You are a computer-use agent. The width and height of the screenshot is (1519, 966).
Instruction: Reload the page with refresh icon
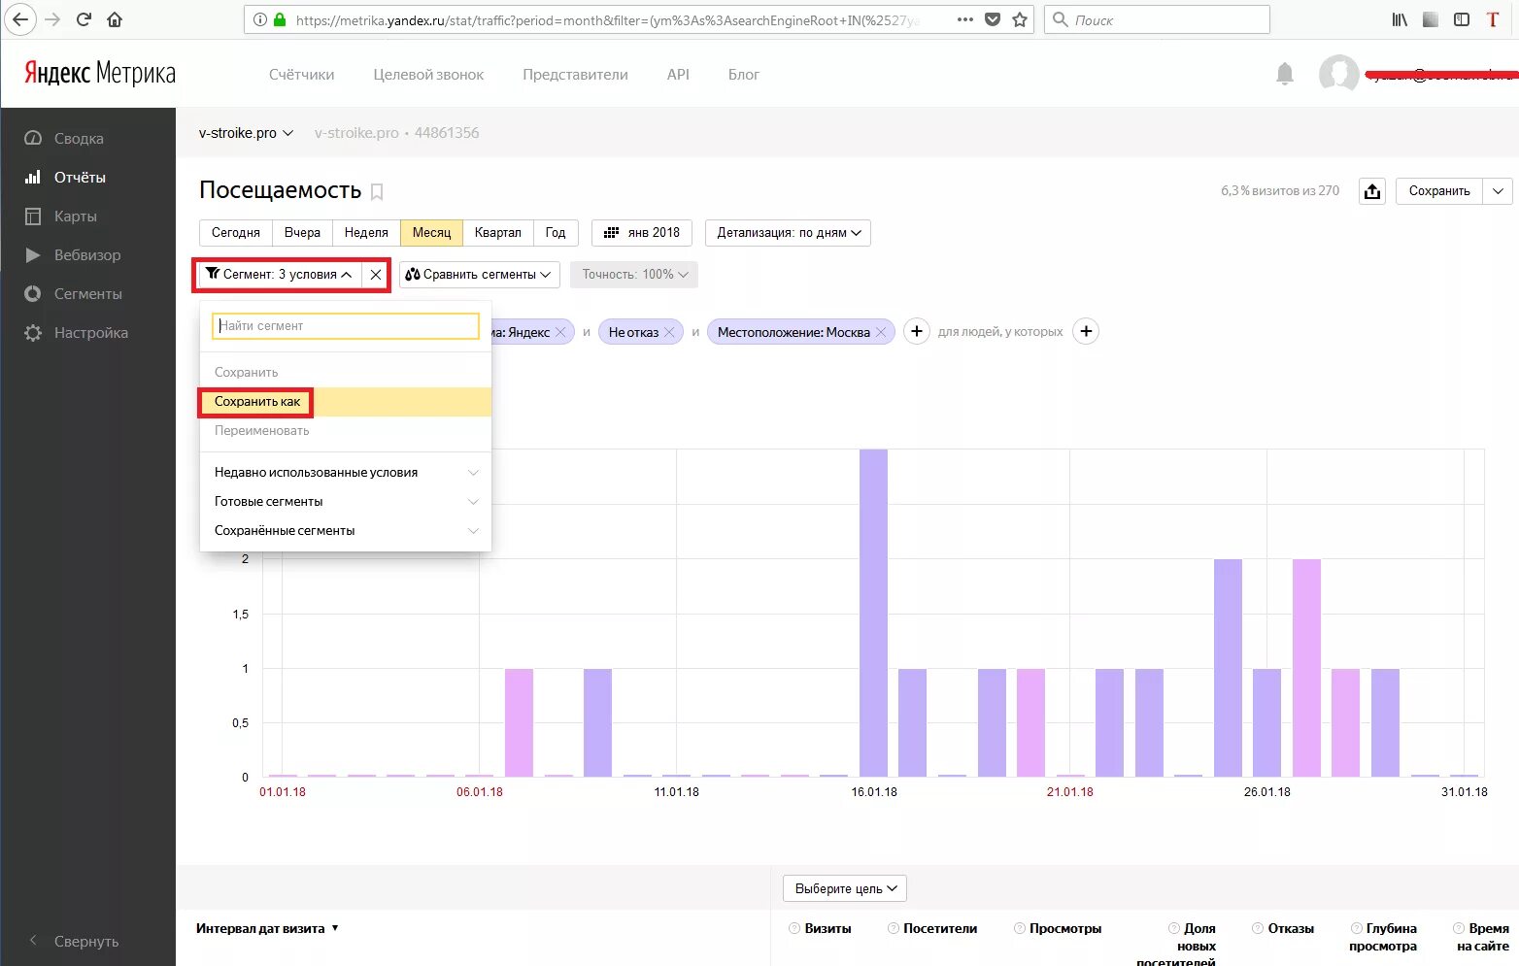click(84, 19)
